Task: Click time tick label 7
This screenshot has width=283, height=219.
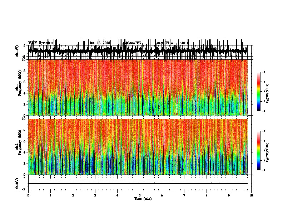Action: [184, 195]
